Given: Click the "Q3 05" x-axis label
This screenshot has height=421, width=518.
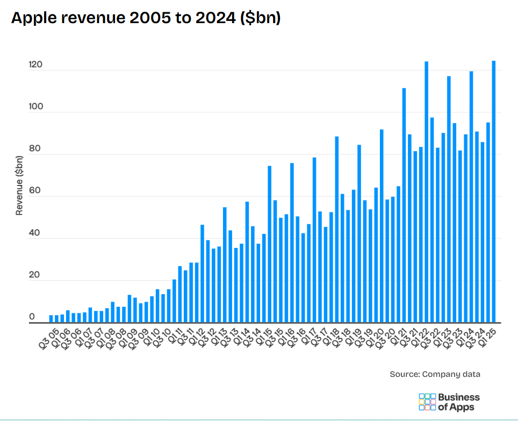Looking at the screenshot, I should pyautogui.click(x=48, y=338).
